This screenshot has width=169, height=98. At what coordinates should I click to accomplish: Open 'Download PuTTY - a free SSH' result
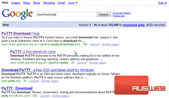(48, 70)
